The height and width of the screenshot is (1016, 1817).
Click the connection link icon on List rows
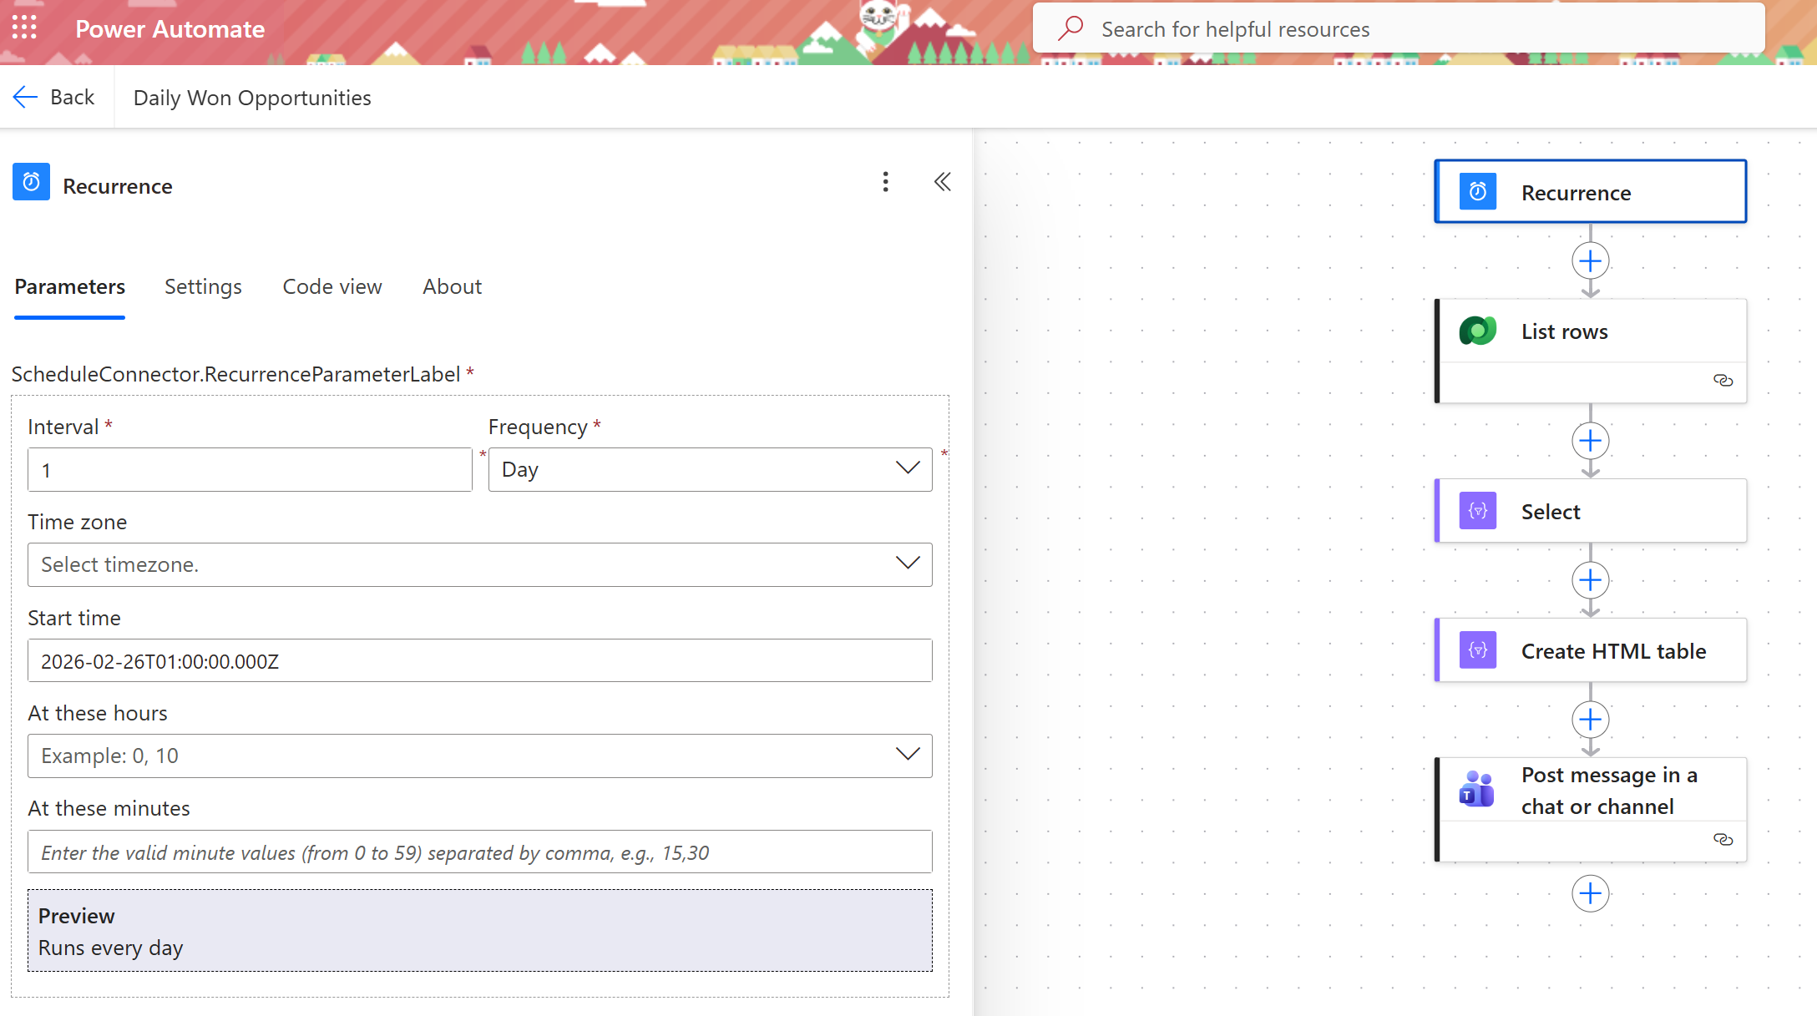[1723, 381]
